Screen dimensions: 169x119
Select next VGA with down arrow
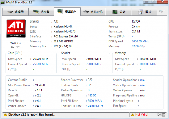18,47
